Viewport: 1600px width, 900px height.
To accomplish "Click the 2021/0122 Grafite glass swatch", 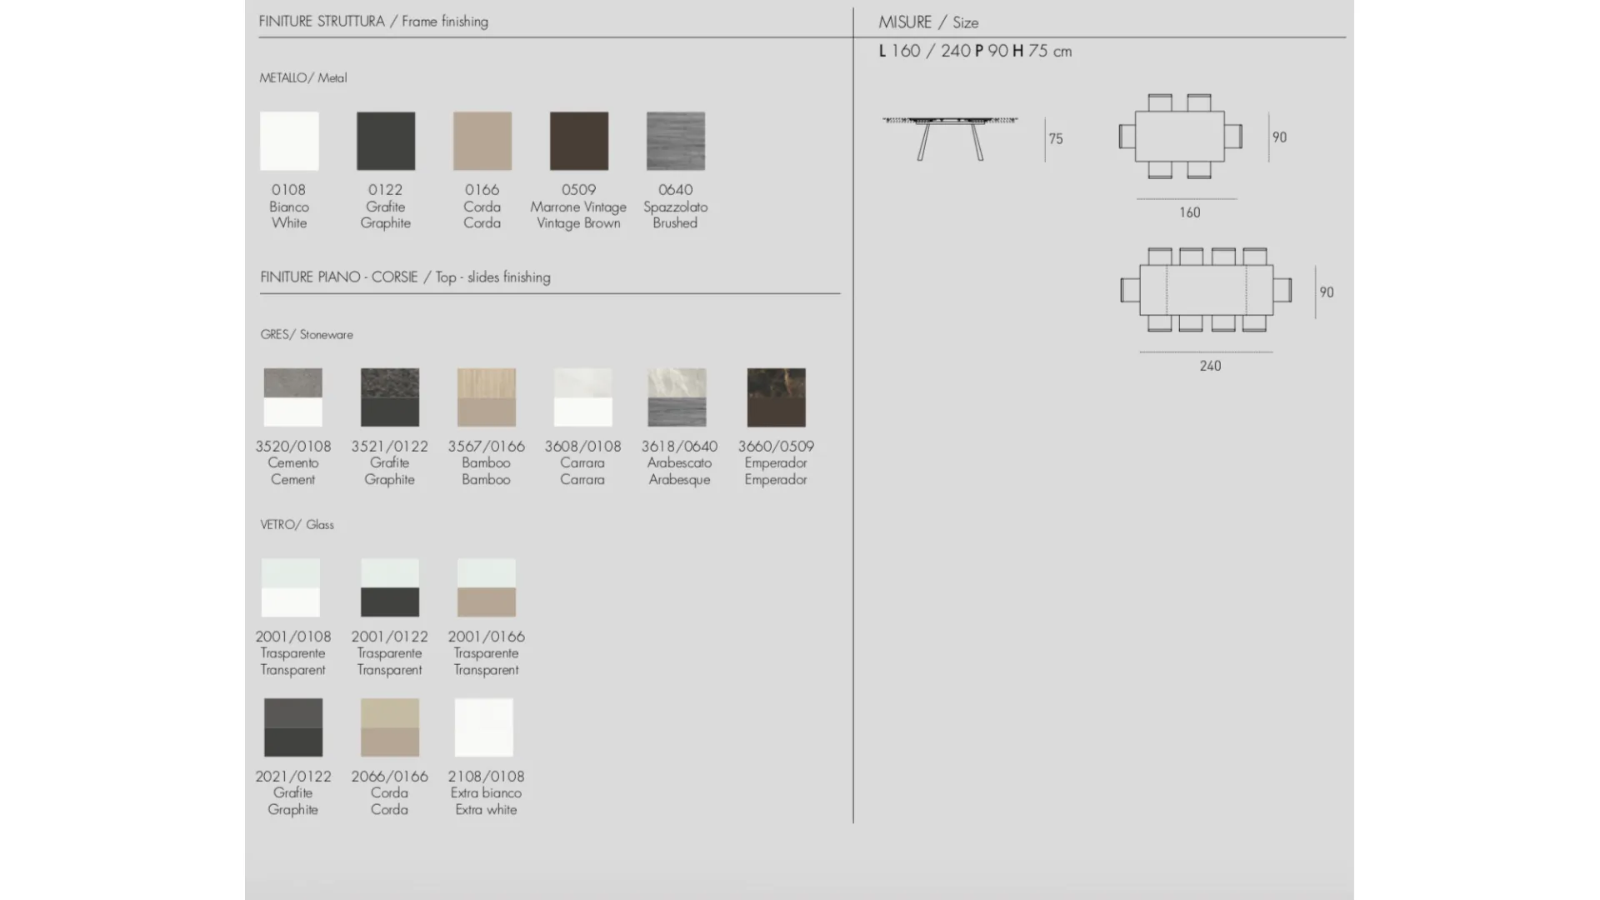I will pos(293,727).
